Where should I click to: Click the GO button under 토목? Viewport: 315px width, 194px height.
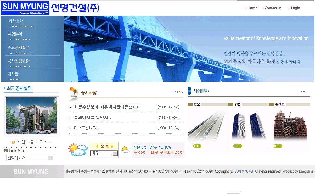197,146
